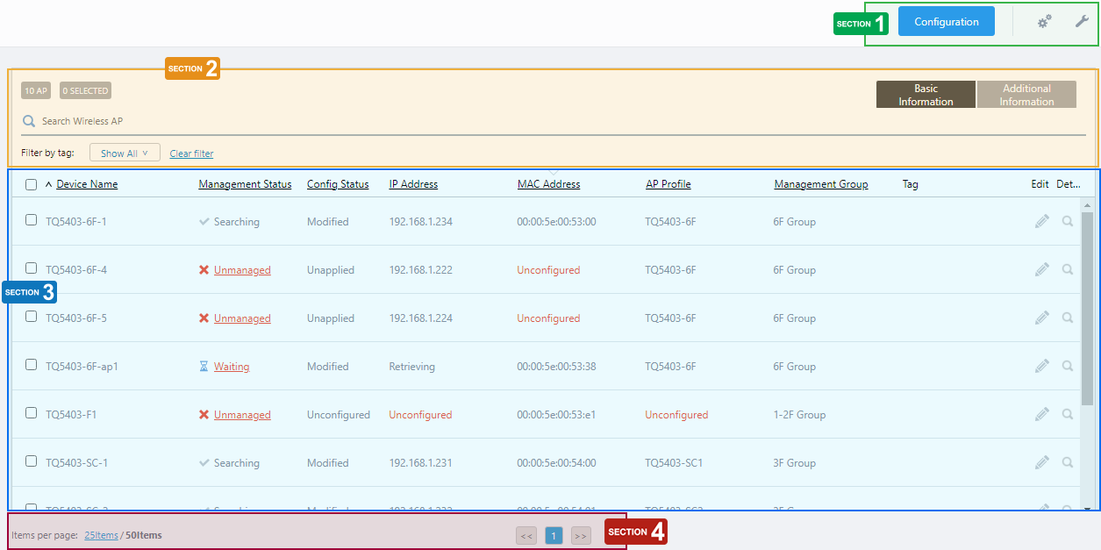1101x550 pixels.
Task: Click the gears settings icon
Action: coord(1044,22)
